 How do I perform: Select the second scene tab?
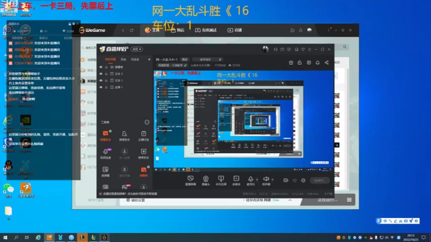pyautogui.click(x=123, y=59)
